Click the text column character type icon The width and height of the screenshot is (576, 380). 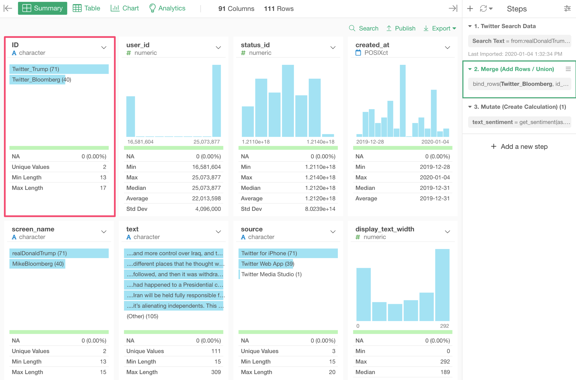point(129,237)
